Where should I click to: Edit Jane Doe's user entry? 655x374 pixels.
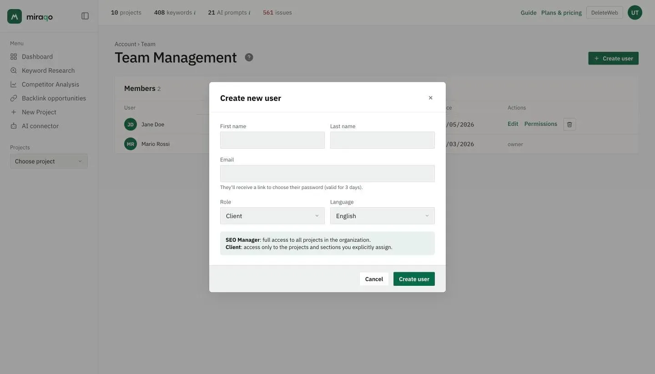[513, 124]
